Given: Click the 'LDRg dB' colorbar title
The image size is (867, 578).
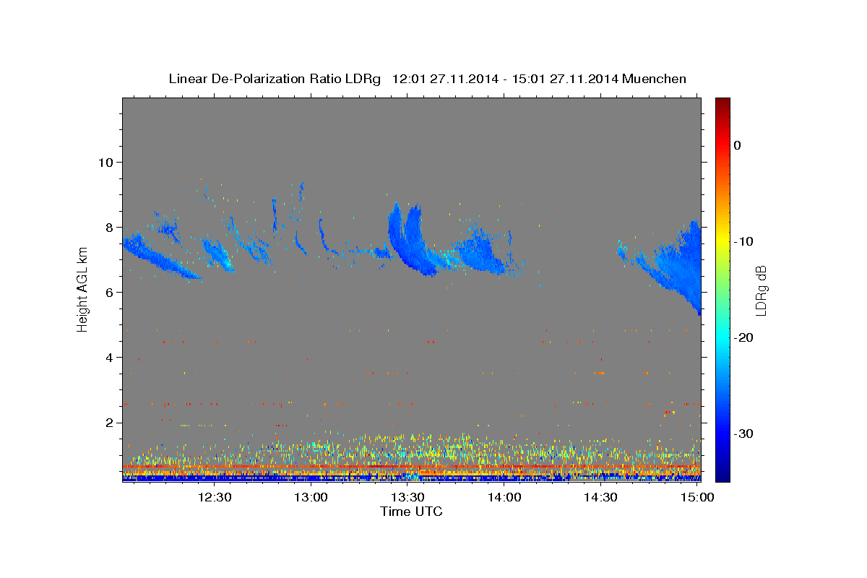Looking at the screenshot, I should coord(760,289).
